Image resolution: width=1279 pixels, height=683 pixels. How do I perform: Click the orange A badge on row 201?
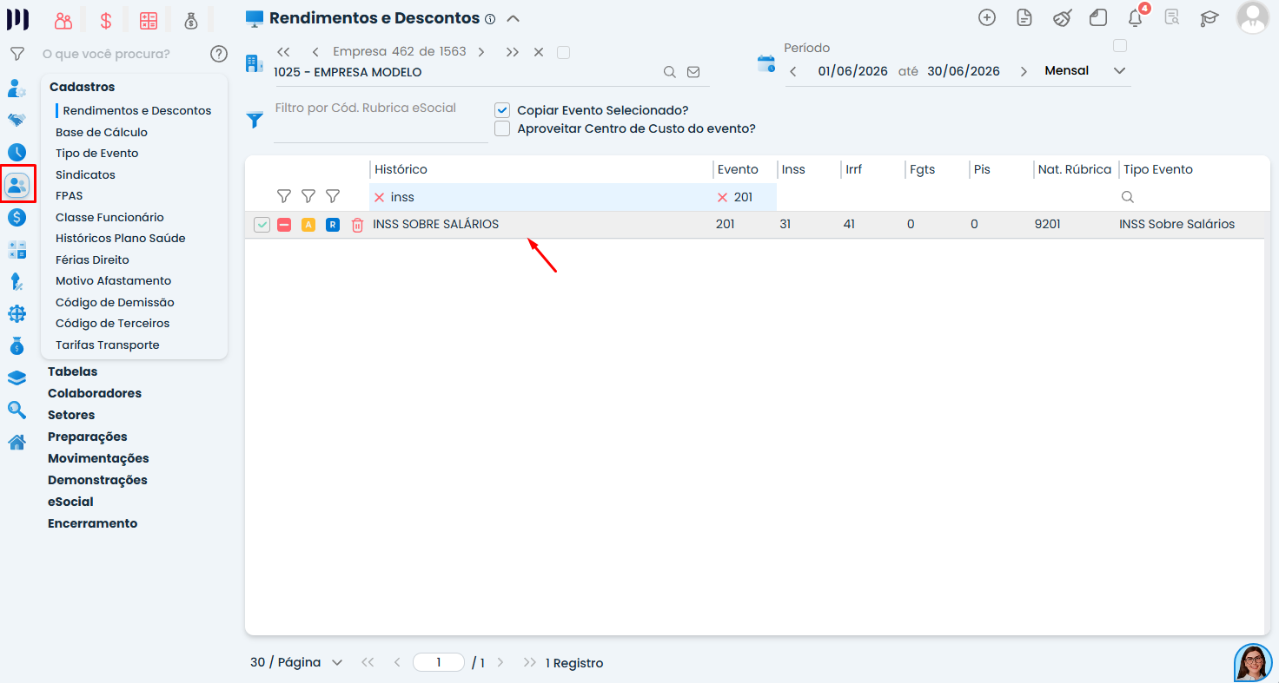pyautogui.click(x=308, y=225)
